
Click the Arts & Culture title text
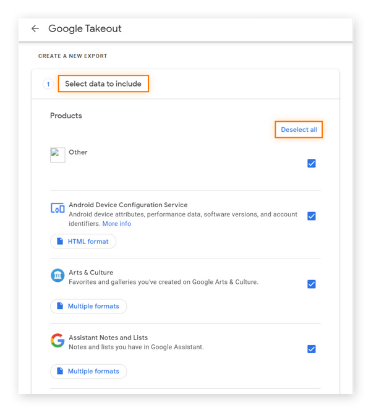click(x=91, y=273)
